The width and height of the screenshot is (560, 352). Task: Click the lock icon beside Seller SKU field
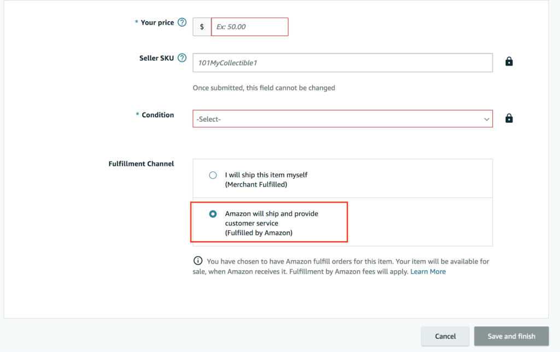click(509, 62)
